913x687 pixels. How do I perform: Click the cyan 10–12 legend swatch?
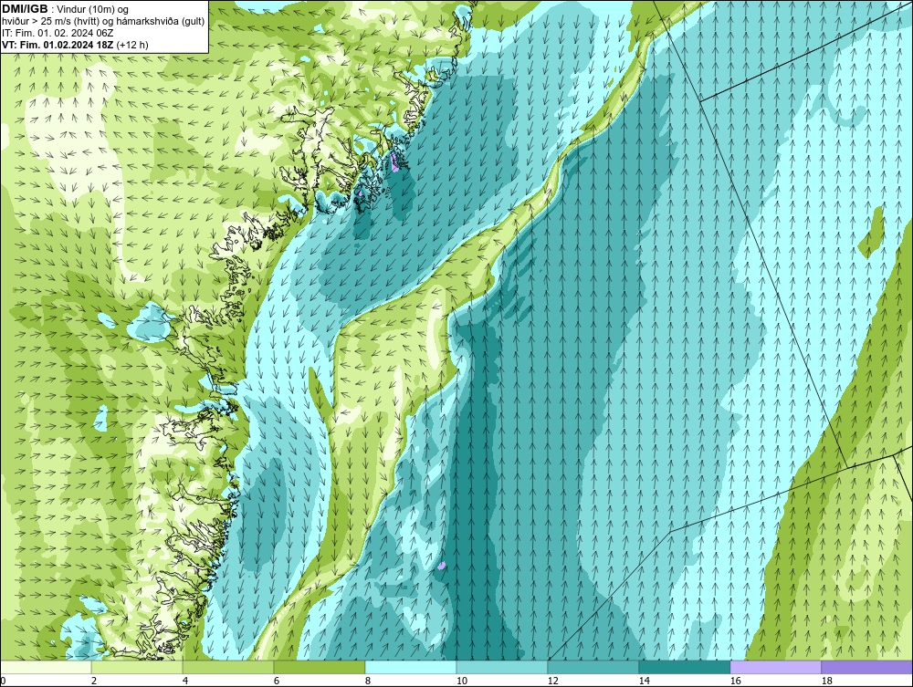click(502, 667)
